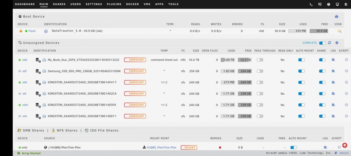Click the Boot Device benchmark gauge icon

(x=337, y=16)
